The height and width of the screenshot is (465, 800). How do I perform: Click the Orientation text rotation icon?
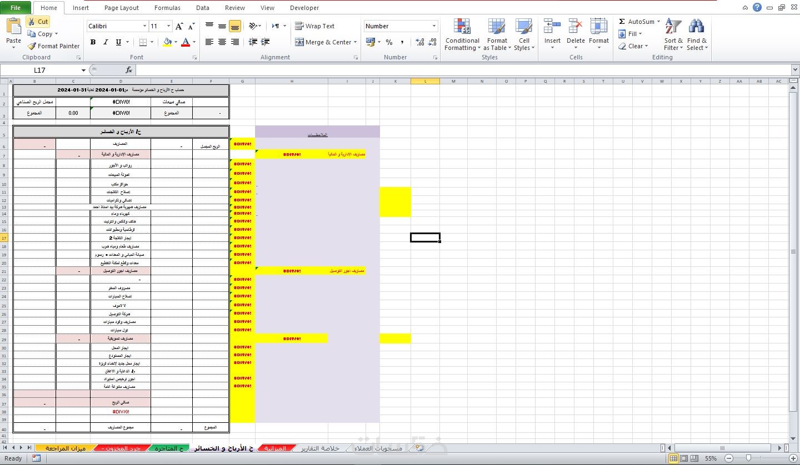253,26
